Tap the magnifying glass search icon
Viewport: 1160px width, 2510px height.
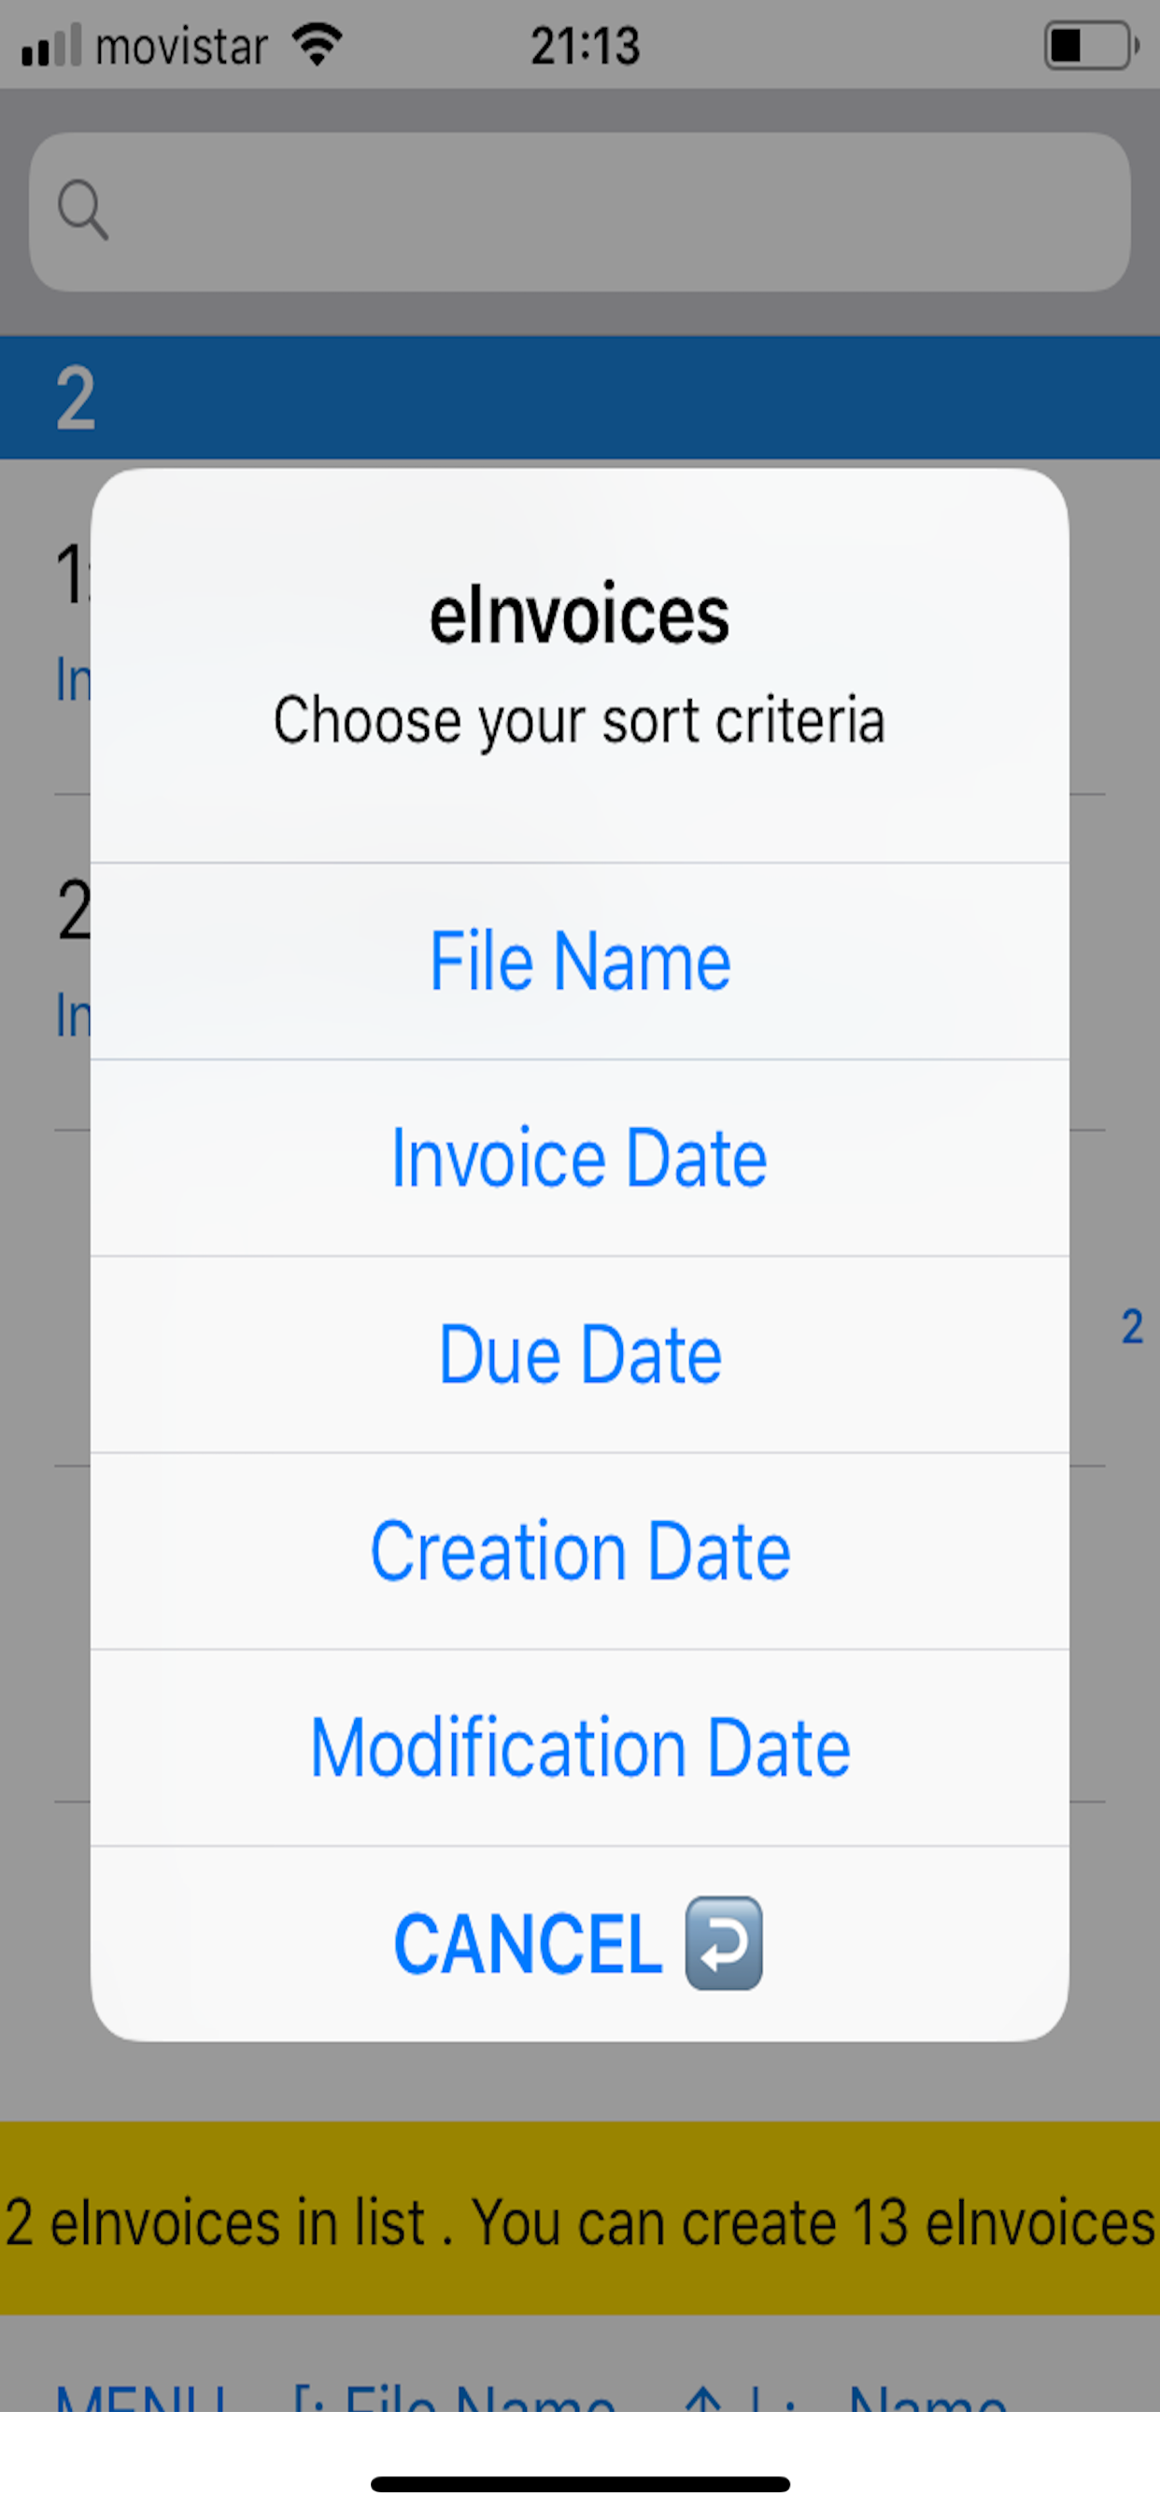[x=82, y=209]
